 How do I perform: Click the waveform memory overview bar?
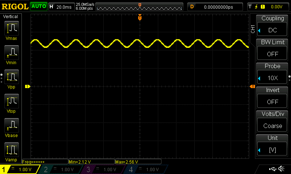click(x=139, y=7)
